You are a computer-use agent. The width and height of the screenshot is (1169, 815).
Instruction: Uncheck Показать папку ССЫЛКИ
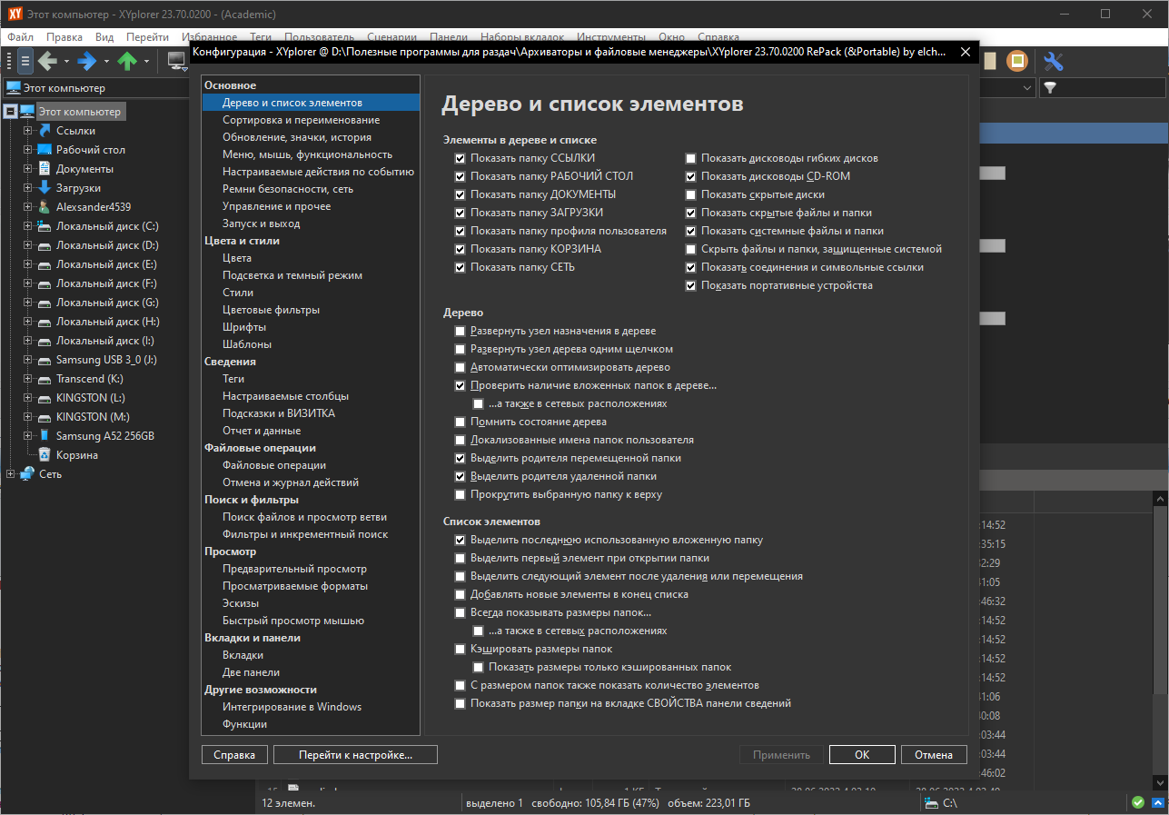(461, 158)
